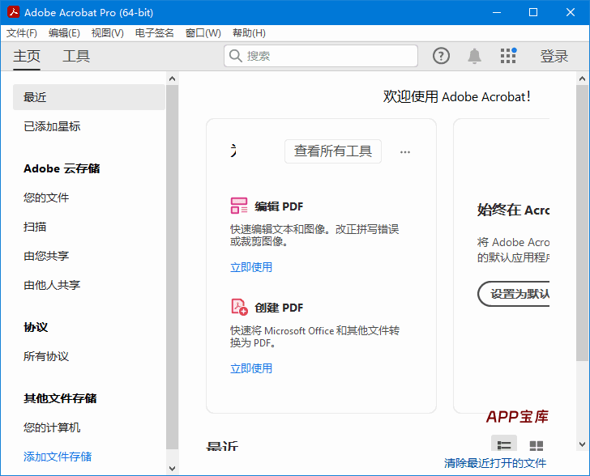Click the sidebar scroll-up arrow
590x476 pixels.
(173, 79)
